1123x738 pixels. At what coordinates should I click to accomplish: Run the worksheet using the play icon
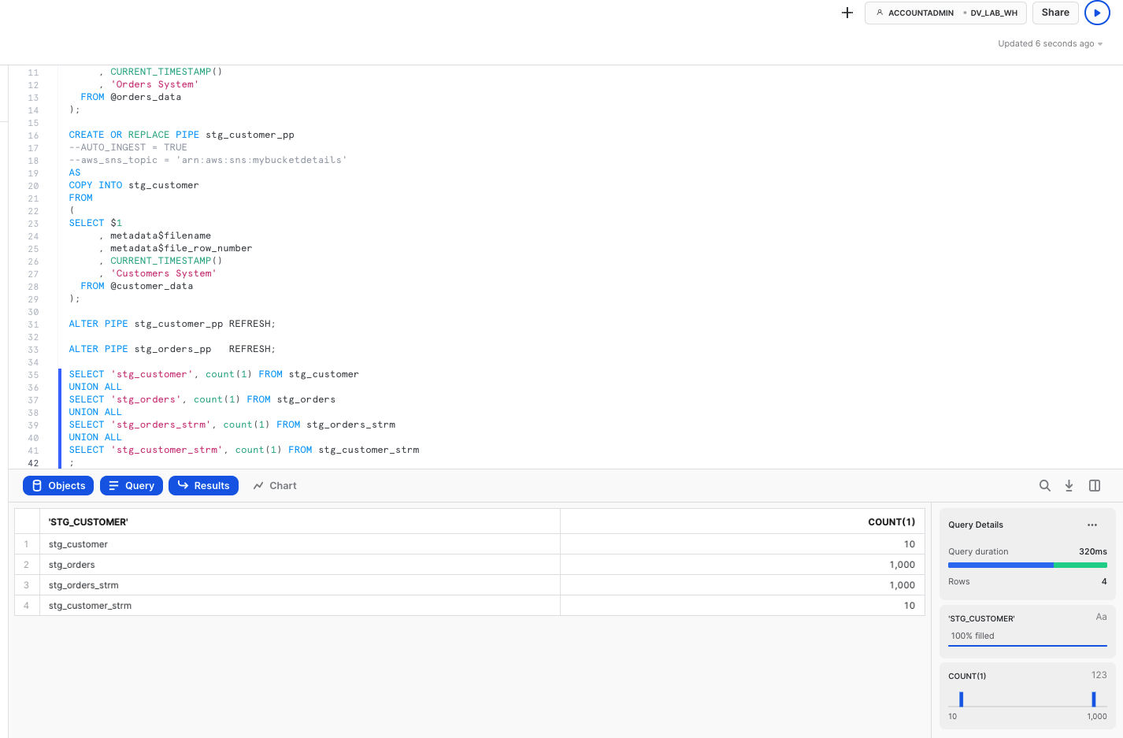1097,13
